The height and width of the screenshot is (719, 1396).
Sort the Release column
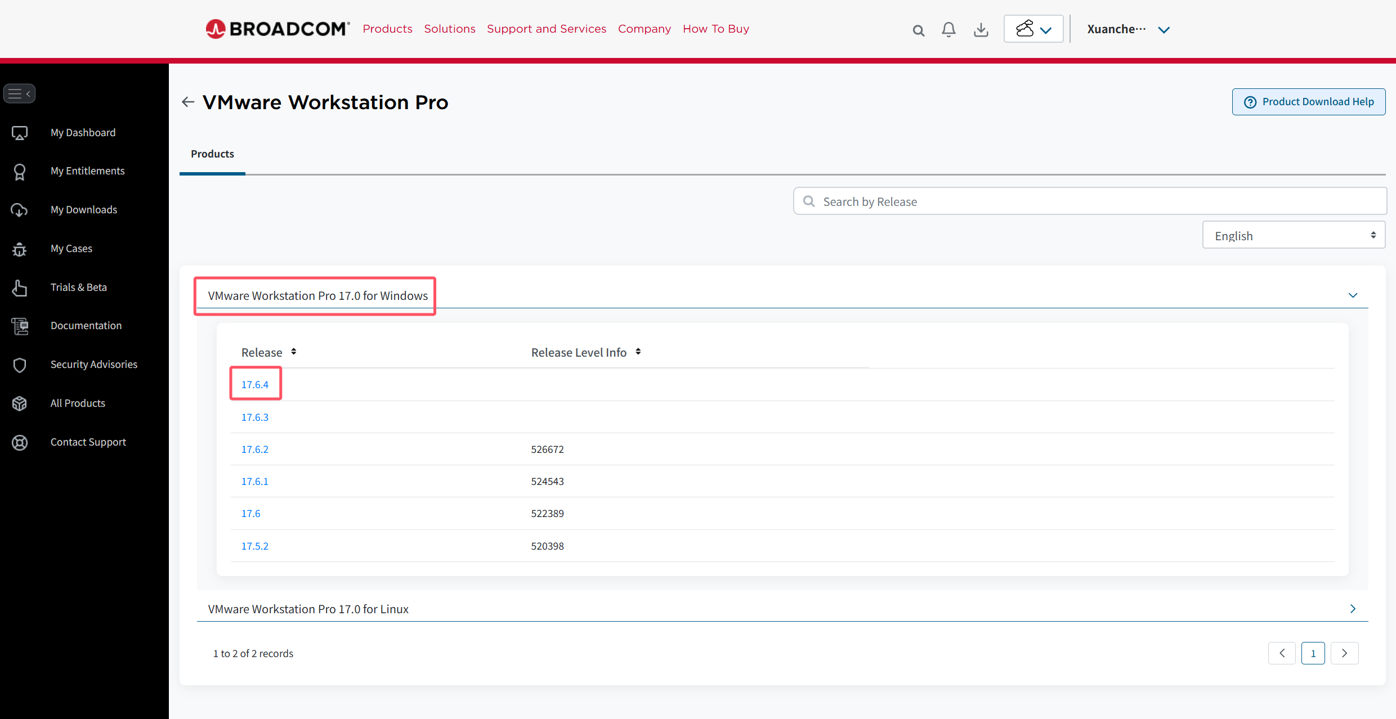293,352
